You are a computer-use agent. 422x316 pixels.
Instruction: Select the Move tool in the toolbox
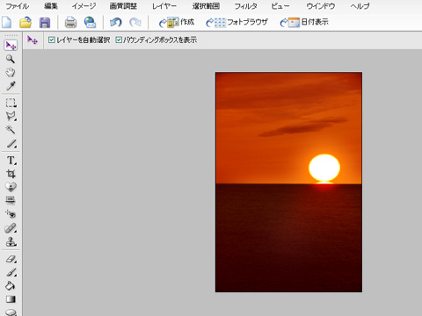pos(11,46)
